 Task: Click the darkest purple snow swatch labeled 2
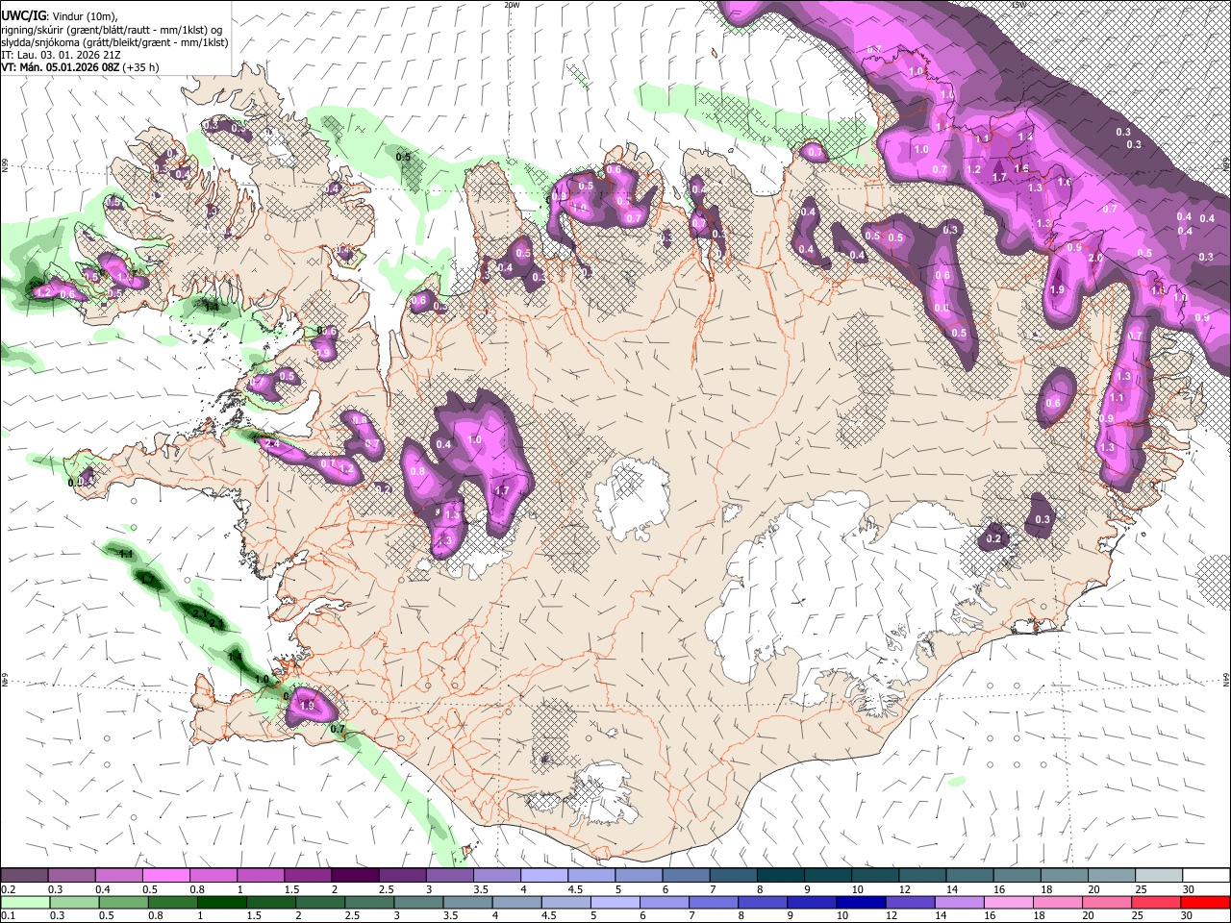coord(355,876)
